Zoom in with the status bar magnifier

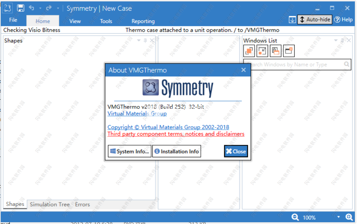[349, 217]
